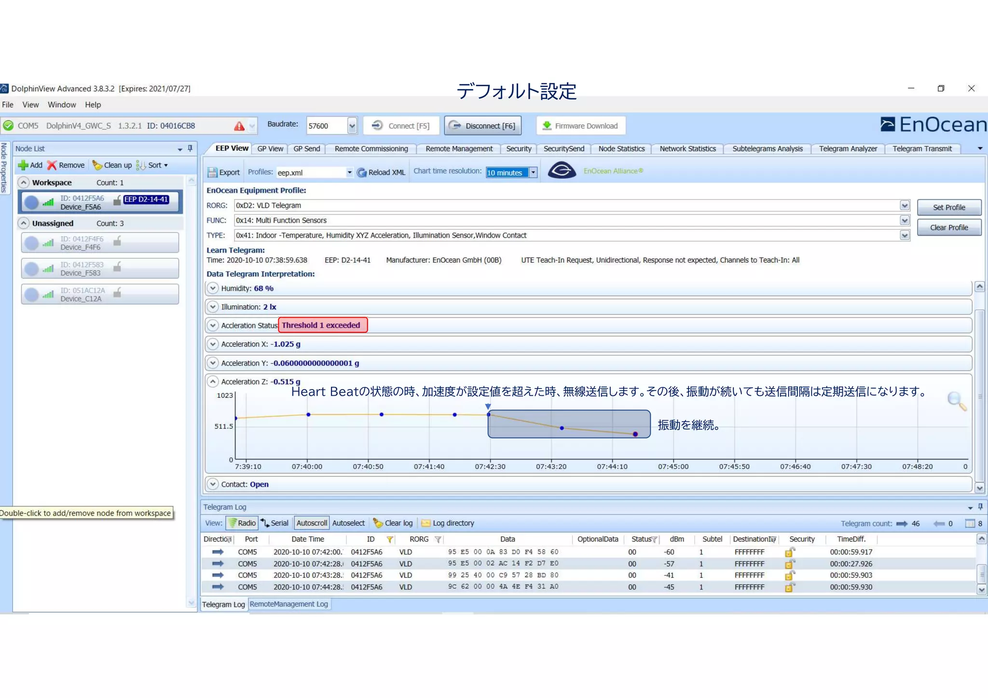Click the Connect [F5] button
988x698 pixels.
(401, 126)
